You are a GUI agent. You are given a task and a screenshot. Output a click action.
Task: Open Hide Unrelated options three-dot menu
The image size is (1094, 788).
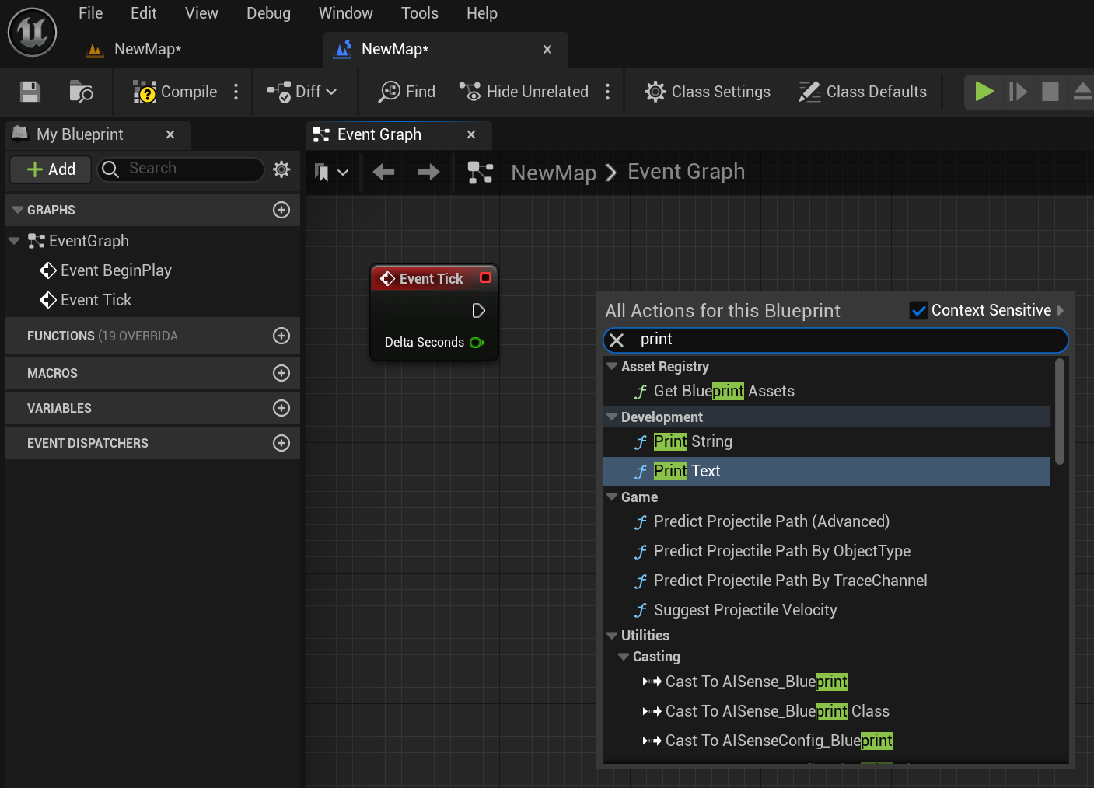(x=608, y=92)
